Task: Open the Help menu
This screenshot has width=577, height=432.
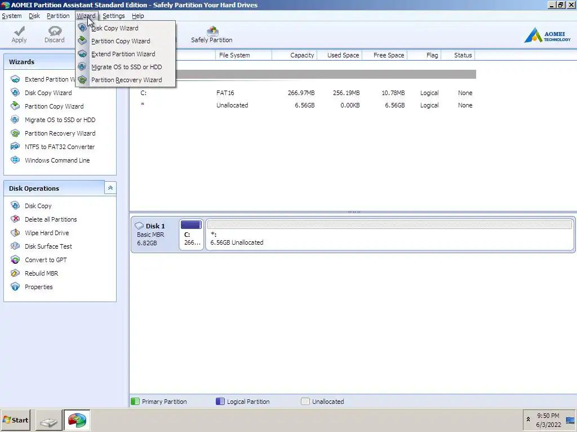Action: [138, 16]
